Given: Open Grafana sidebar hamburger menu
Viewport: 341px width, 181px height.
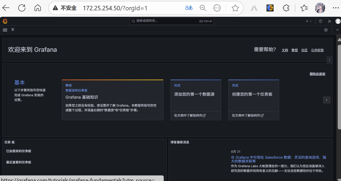Looking at the screenshot, I should click(5, 30).
